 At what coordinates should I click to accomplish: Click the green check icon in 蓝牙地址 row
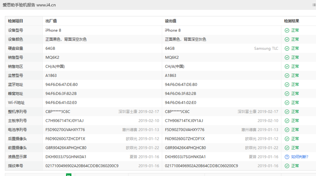(x=287, y=85)
